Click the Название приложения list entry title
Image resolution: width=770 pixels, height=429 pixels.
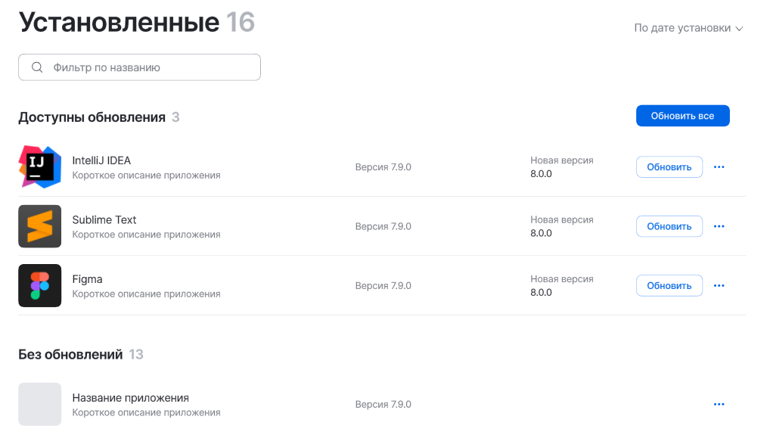(x=130, y=397)
